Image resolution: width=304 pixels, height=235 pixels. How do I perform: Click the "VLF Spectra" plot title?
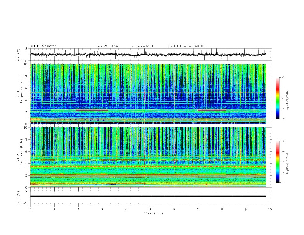[x=43, y=46]
